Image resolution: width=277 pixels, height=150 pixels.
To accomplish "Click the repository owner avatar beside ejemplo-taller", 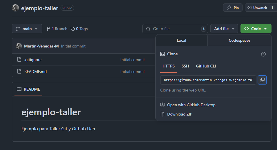I will (x=15, y=8).
